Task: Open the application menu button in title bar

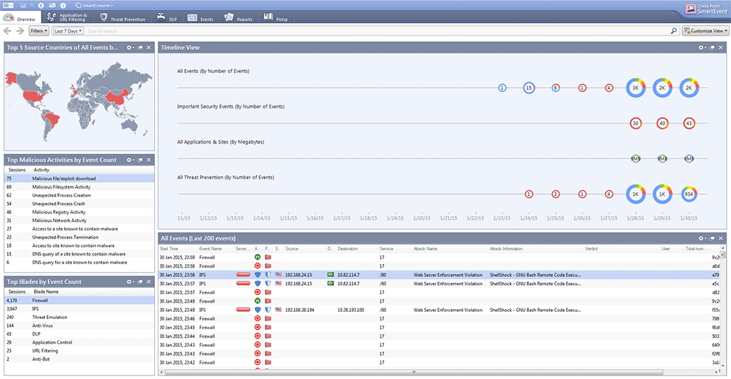Action: [x=8, y=5]
